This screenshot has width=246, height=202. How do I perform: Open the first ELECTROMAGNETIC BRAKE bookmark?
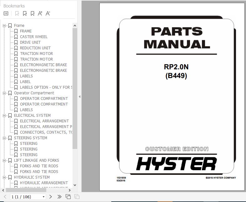(x=43, y=65)
